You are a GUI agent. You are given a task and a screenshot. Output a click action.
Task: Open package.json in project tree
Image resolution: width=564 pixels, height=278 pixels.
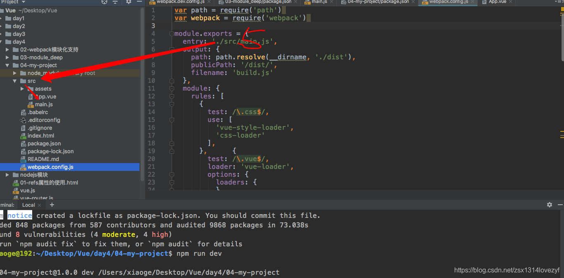(x=44, y=144)
